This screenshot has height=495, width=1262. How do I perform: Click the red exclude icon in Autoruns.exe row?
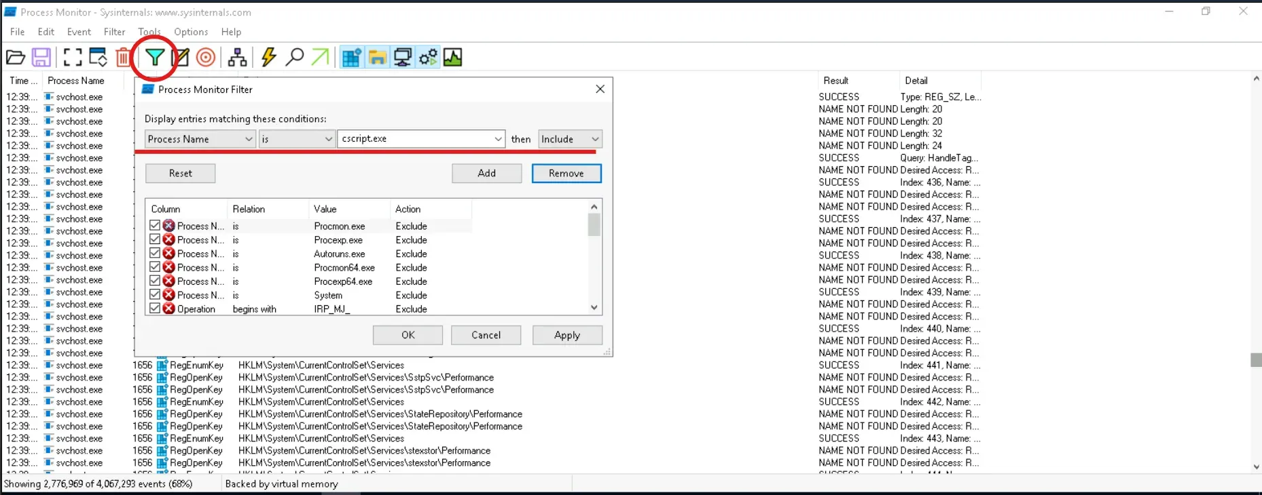point(169,254)
